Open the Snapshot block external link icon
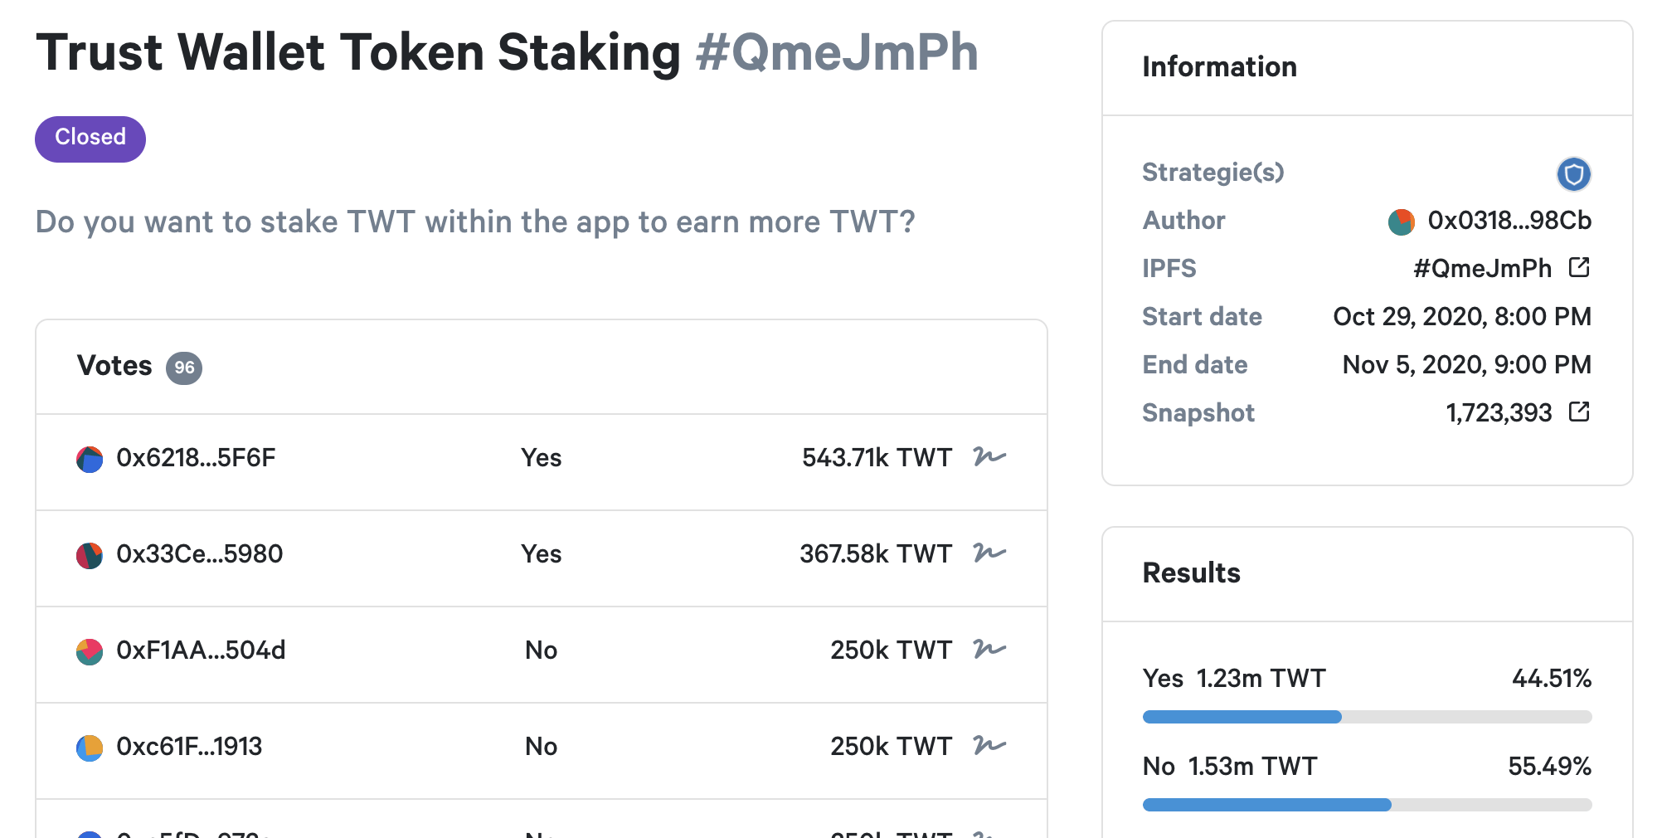This screenshot has height=838, width=1662. click(x=1579, y=412)
